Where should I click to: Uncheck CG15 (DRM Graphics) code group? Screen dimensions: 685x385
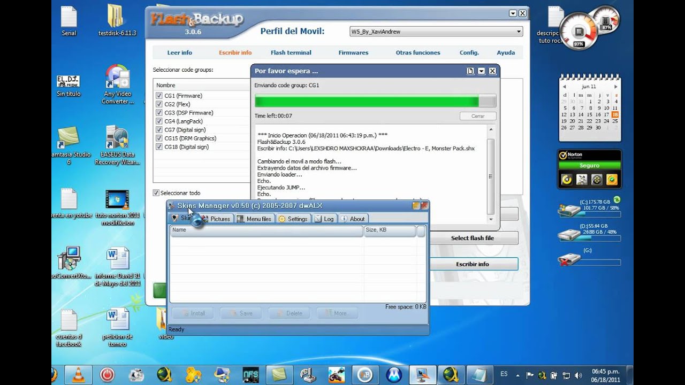[x=159, y=138]
